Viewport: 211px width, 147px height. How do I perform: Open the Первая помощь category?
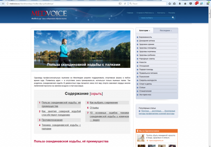pyautogui.click(x=146, y=70)
